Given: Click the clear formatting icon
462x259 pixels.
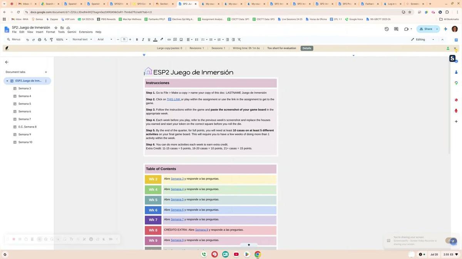Looking at the screenshot, I should tap(239, 40).
